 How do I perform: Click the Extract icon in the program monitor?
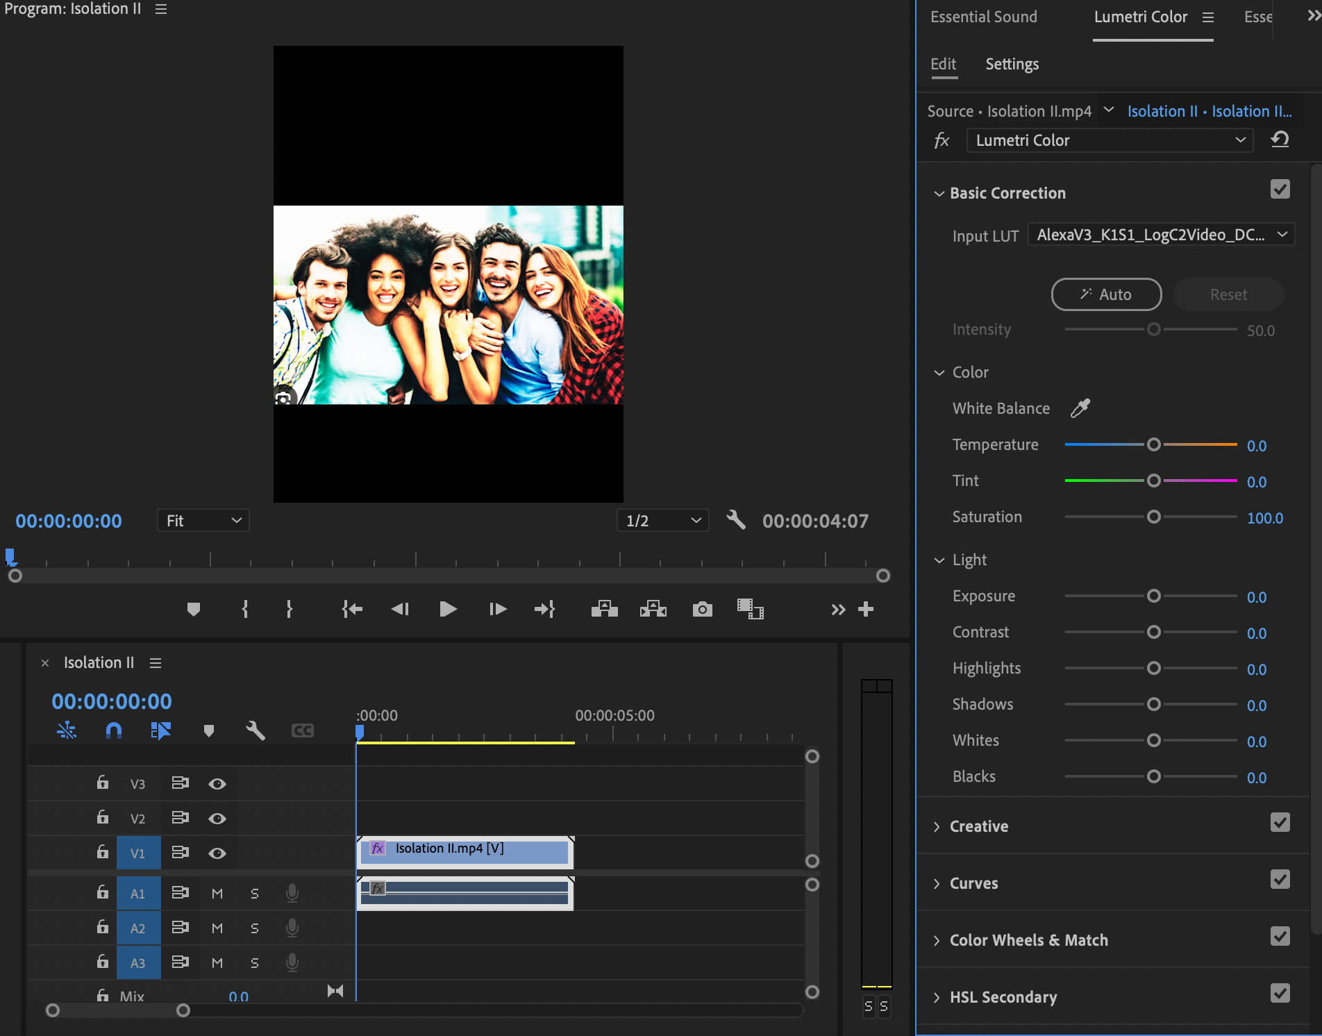[x=653, y=609]
